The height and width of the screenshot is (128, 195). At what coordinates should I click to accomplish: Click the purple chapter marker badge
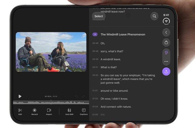(95, 34)
